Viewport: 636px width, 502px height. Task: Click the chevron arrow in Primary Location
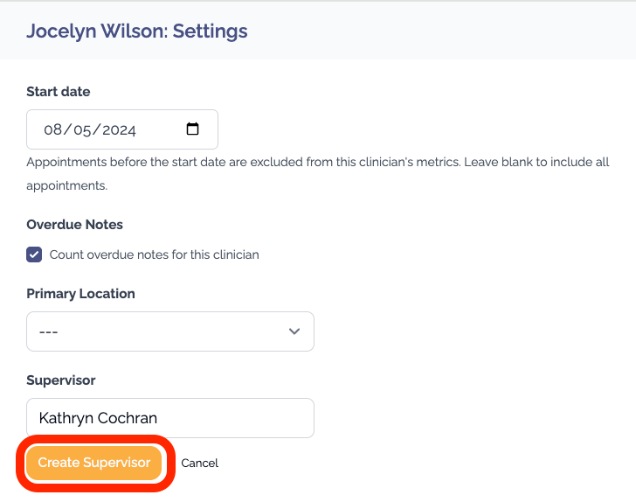pyautogui.click(x=294, y=331)
